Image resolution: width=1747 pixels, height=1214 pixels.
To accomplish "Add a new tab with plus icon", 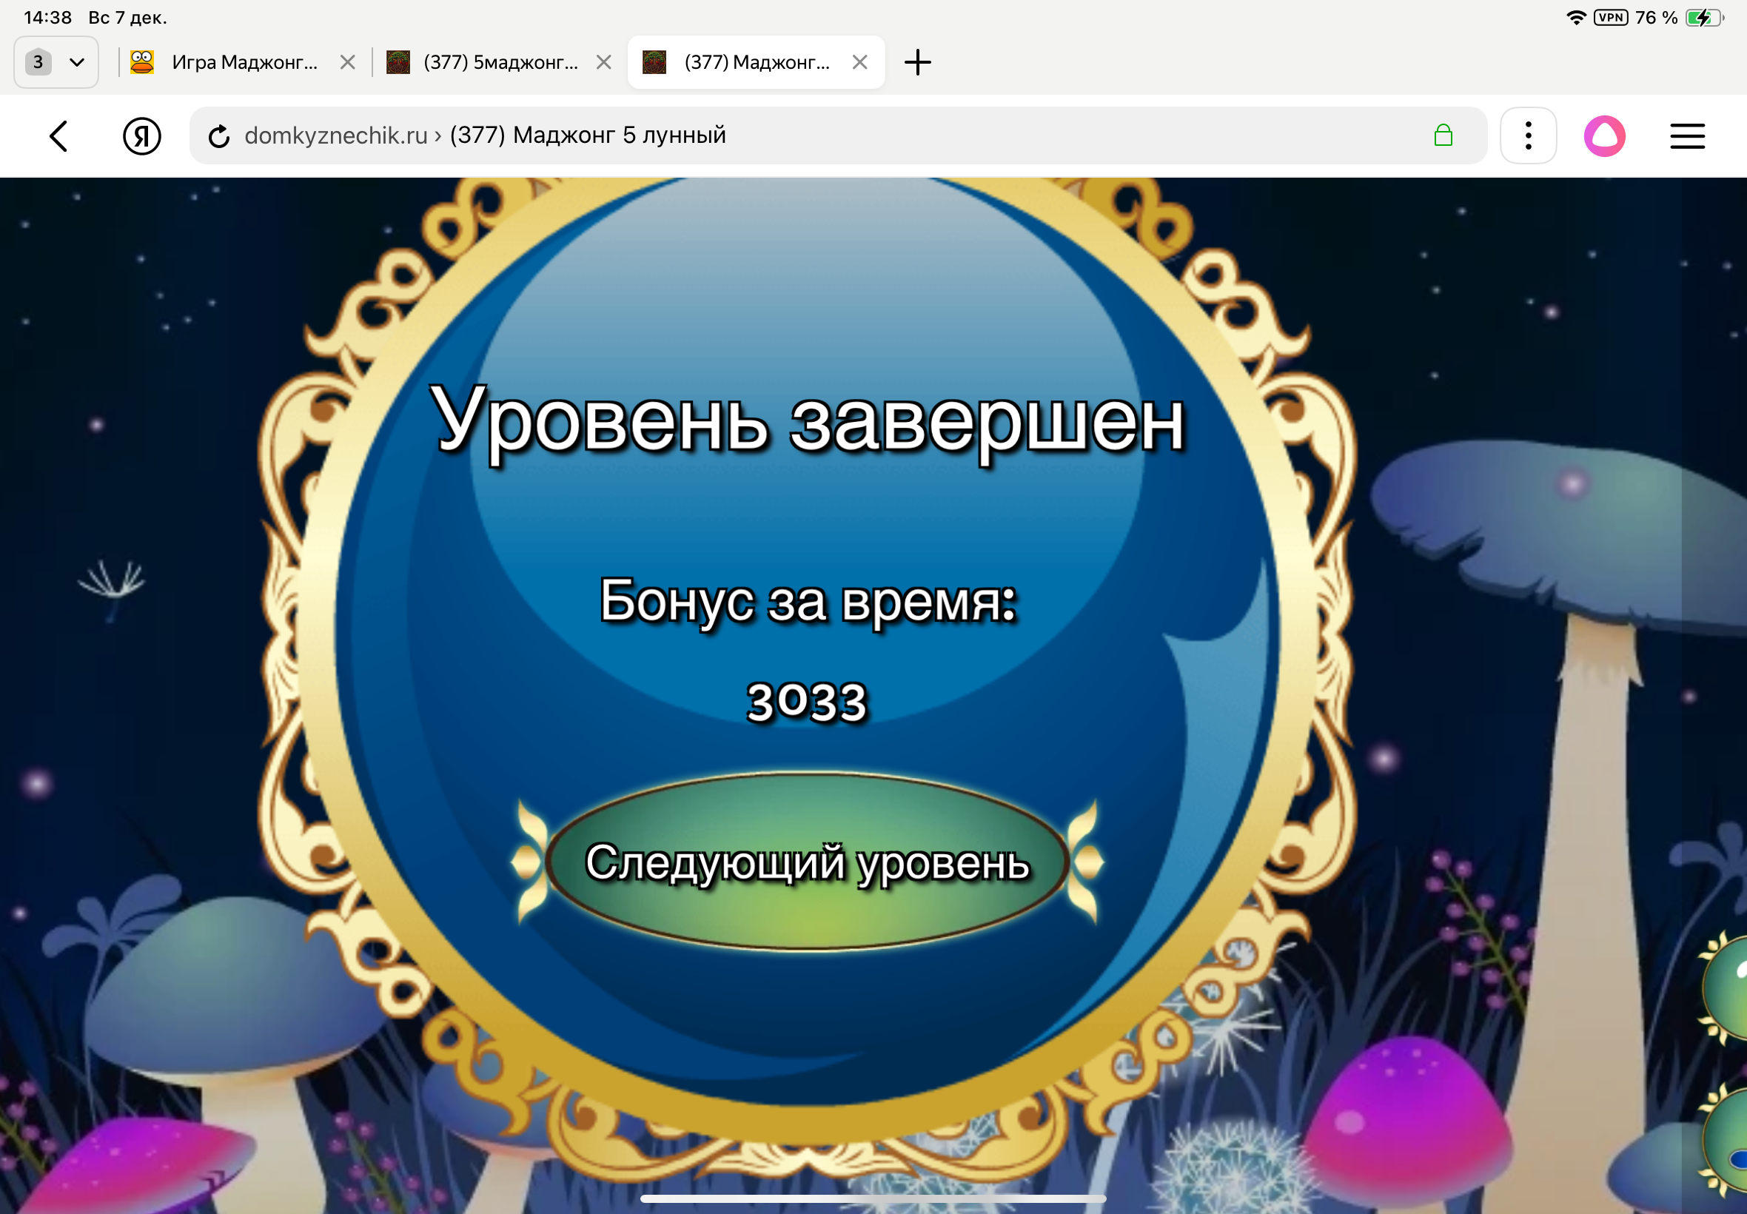I will pos(917,62).
